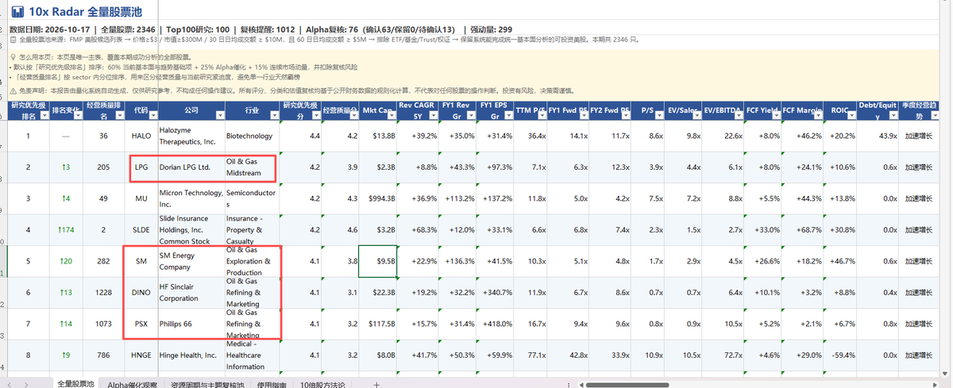This screenshot has height=388, width=953.
Task: Open filter dropdown on FY1 EPS Gr header
Action: (508, 115)
